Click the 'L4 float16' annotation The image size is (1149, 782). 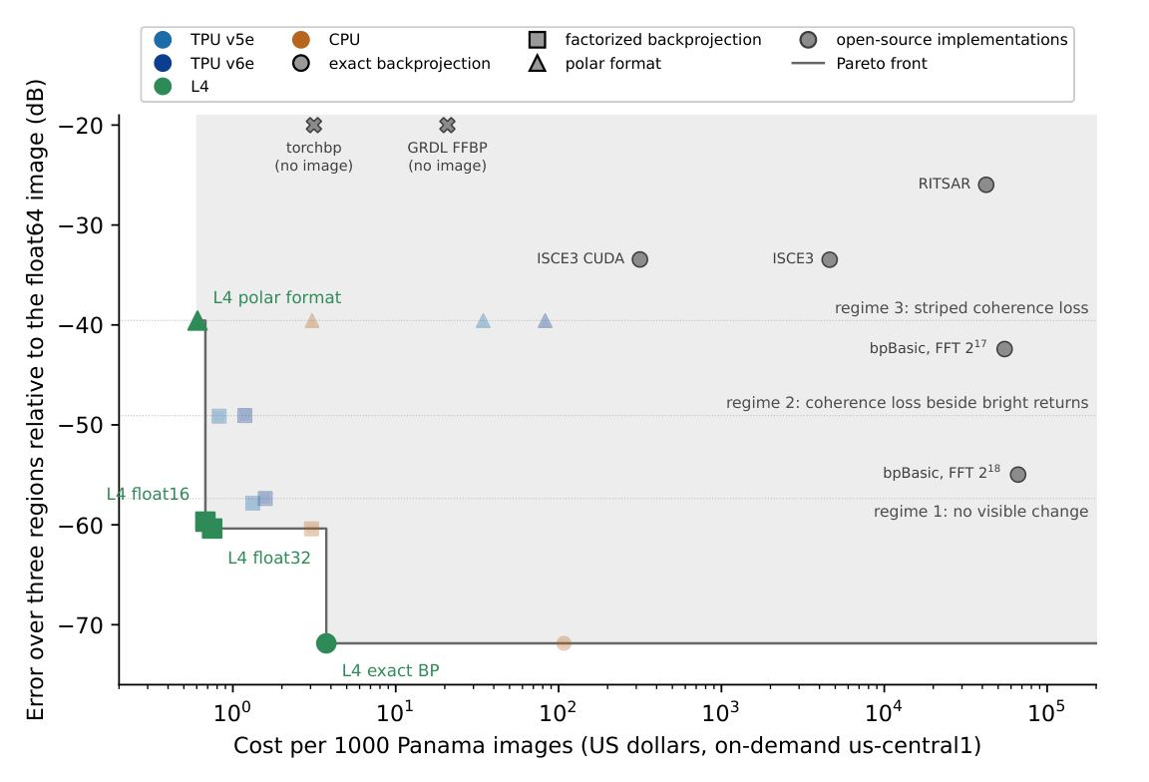[x=148, y=494]
